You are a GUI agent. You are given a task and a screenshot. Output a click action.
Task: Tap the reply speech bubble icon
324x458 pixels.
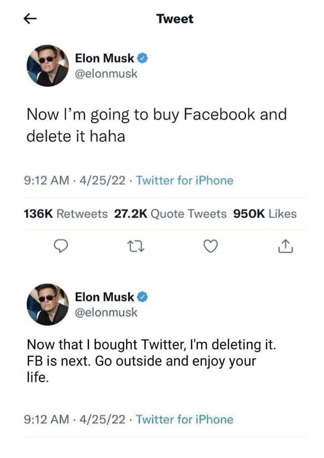pyautogui.click(x=62, y=247)
